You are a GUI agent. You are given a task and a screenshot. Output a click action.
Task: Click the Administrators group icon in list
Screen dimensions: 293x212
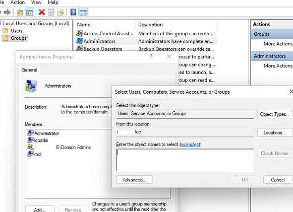point(79,41)
